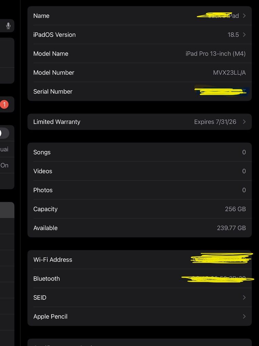
Task: Select the Model Name row
Action: [x=139, y=54]
